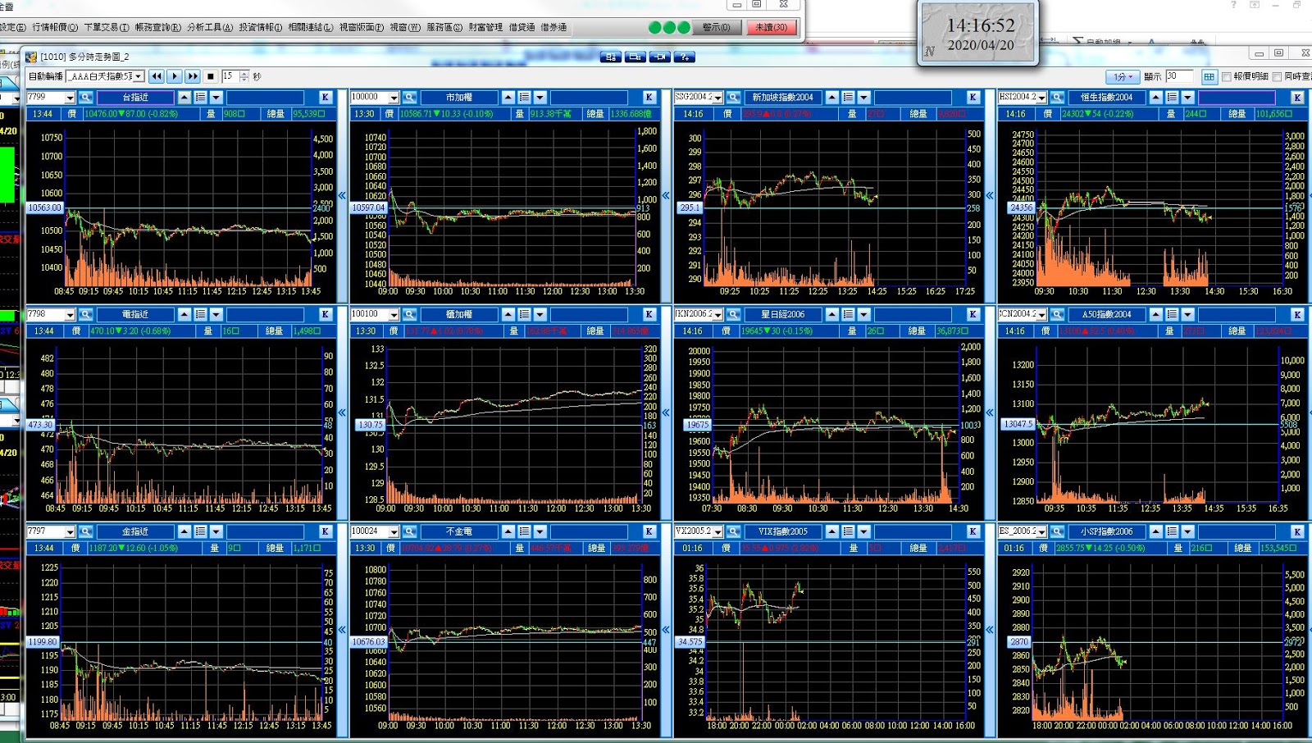Open symbol dropdown showing HSI2004.2
This screenshot has height=743, width=1312.
point(1041,98)
